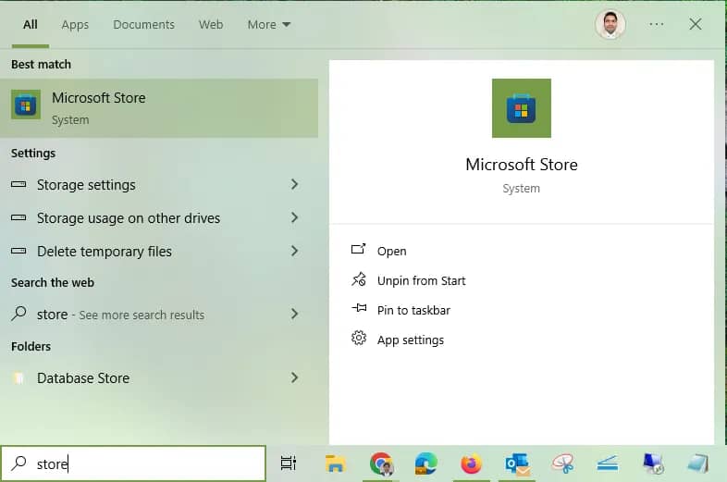Click Database Store folder name

[x=83, y=378]
